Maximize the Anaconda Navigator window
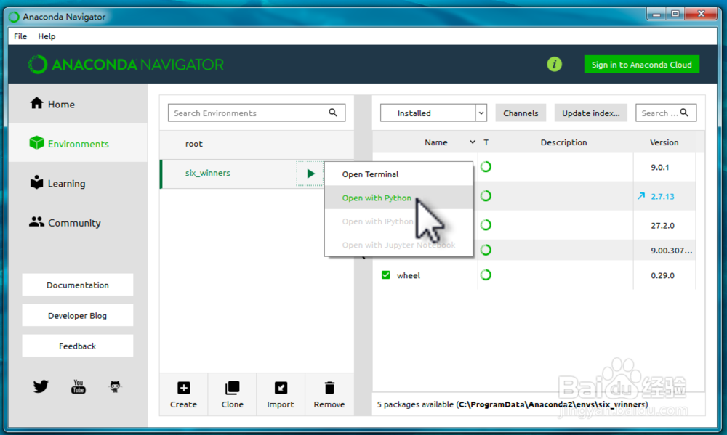This screenshot has width=727, height=435. point(675,14)
